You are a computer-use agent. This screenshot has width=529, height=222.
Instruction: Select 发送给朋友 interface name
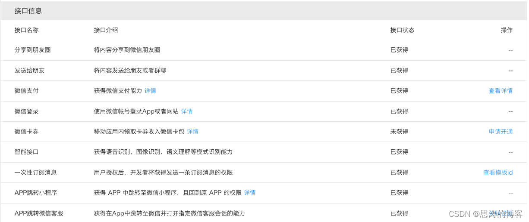(x=29, y=71)
